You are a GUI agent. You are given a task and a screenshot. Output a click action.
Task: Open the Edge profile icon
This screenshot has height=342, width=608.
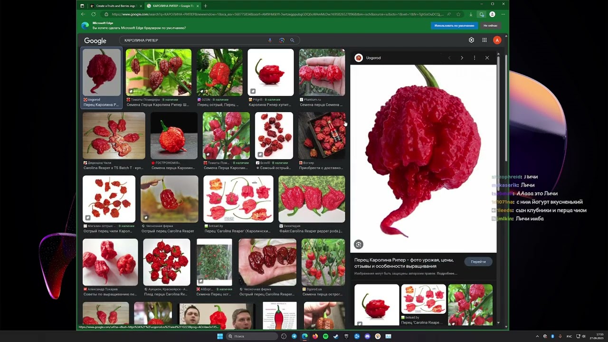coord(492,14)
